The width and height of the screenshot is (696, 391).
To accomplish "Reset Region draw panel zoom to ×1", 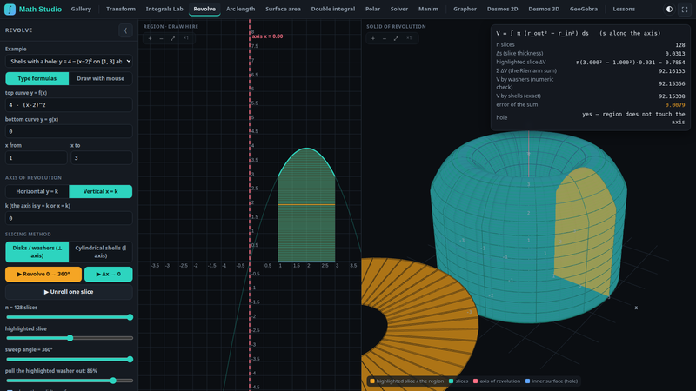I will (185, 38).
